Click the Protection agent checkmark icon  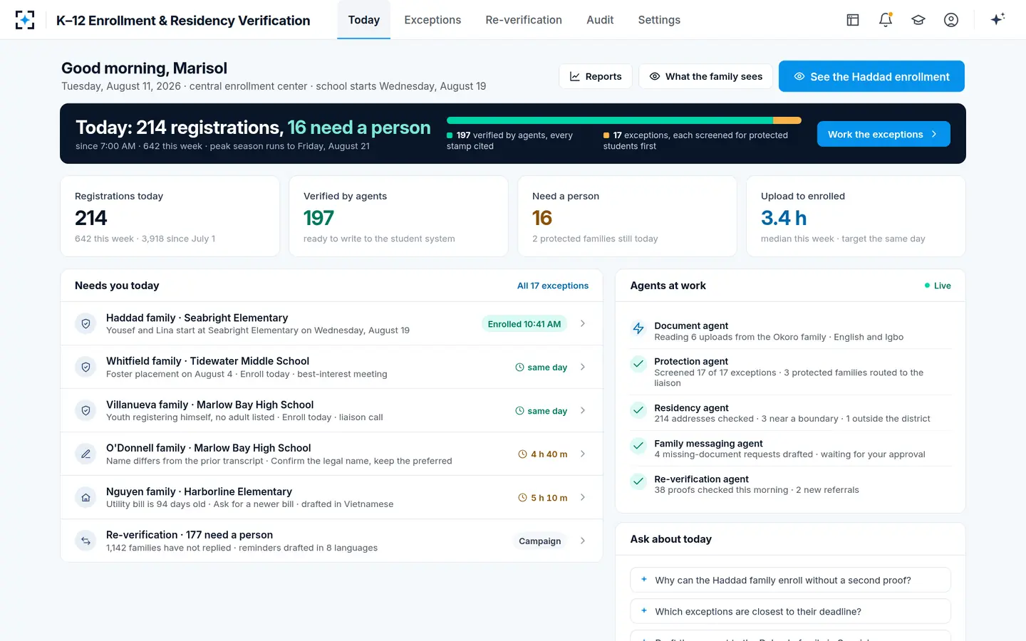(638, 364)
